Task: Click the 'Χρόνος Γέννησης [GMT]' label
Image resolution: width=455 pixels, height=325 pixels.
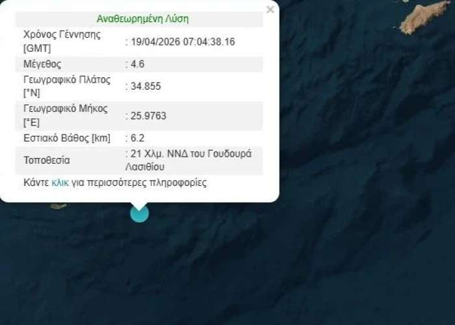Action: click(62, 41)
